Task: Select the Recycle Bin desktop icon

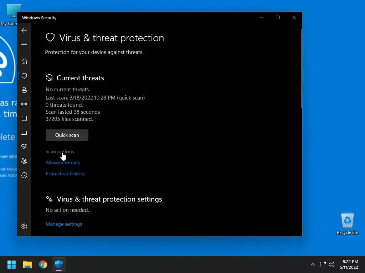Action: pyautogui.click(x=347, y=224)
